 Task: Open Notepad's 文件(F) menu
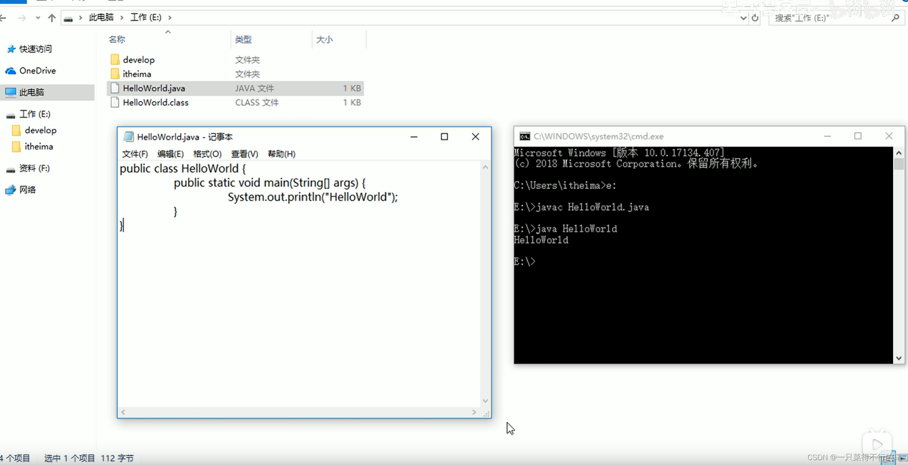(135, 154)
